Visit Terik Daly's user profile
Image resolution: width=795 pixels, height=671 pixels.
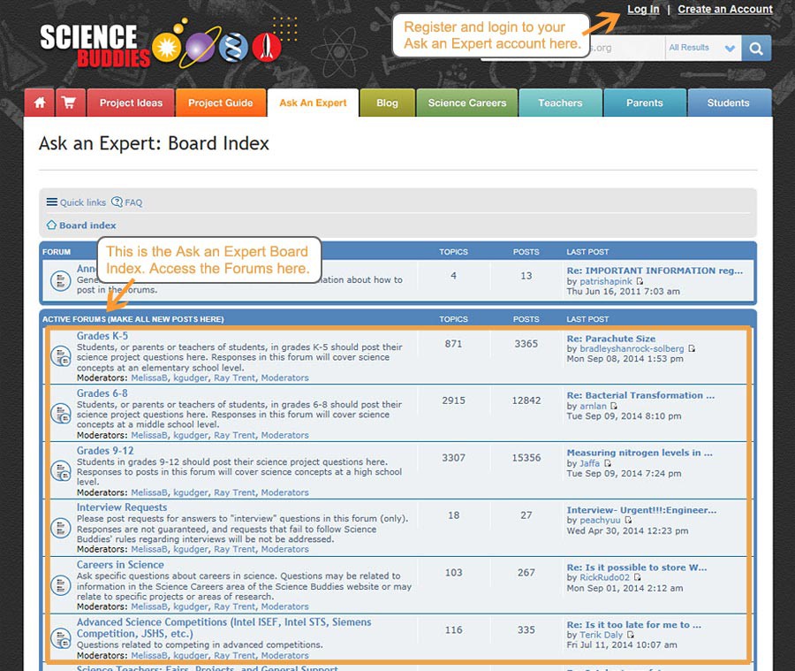(601, 635)
